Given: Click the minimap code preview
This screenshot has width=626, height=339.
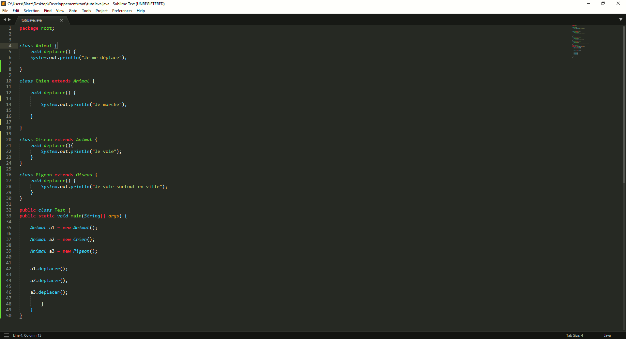Looking at the screenshot, I should point(580,41).
